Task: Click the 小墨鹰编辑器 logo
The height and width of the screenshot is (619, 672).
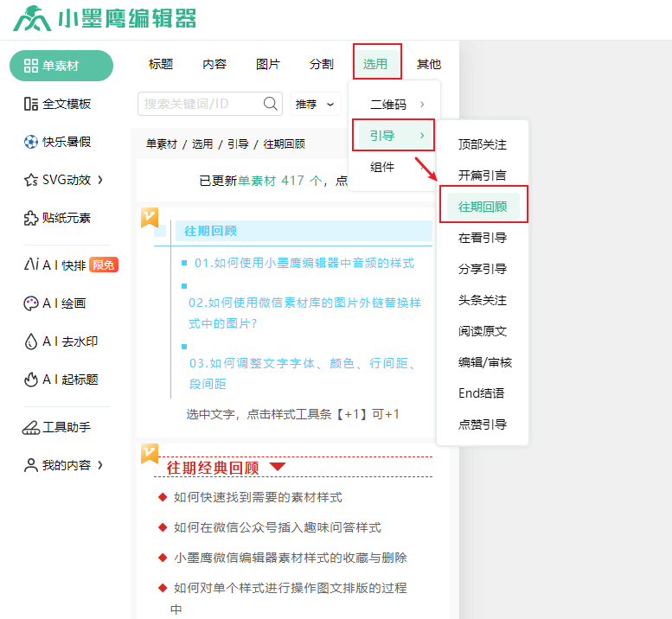Action: tap(104, 18)
